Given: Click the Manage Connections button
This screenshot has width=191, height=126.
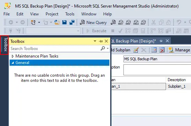Looking at the screenshot, I should (179, 50).
